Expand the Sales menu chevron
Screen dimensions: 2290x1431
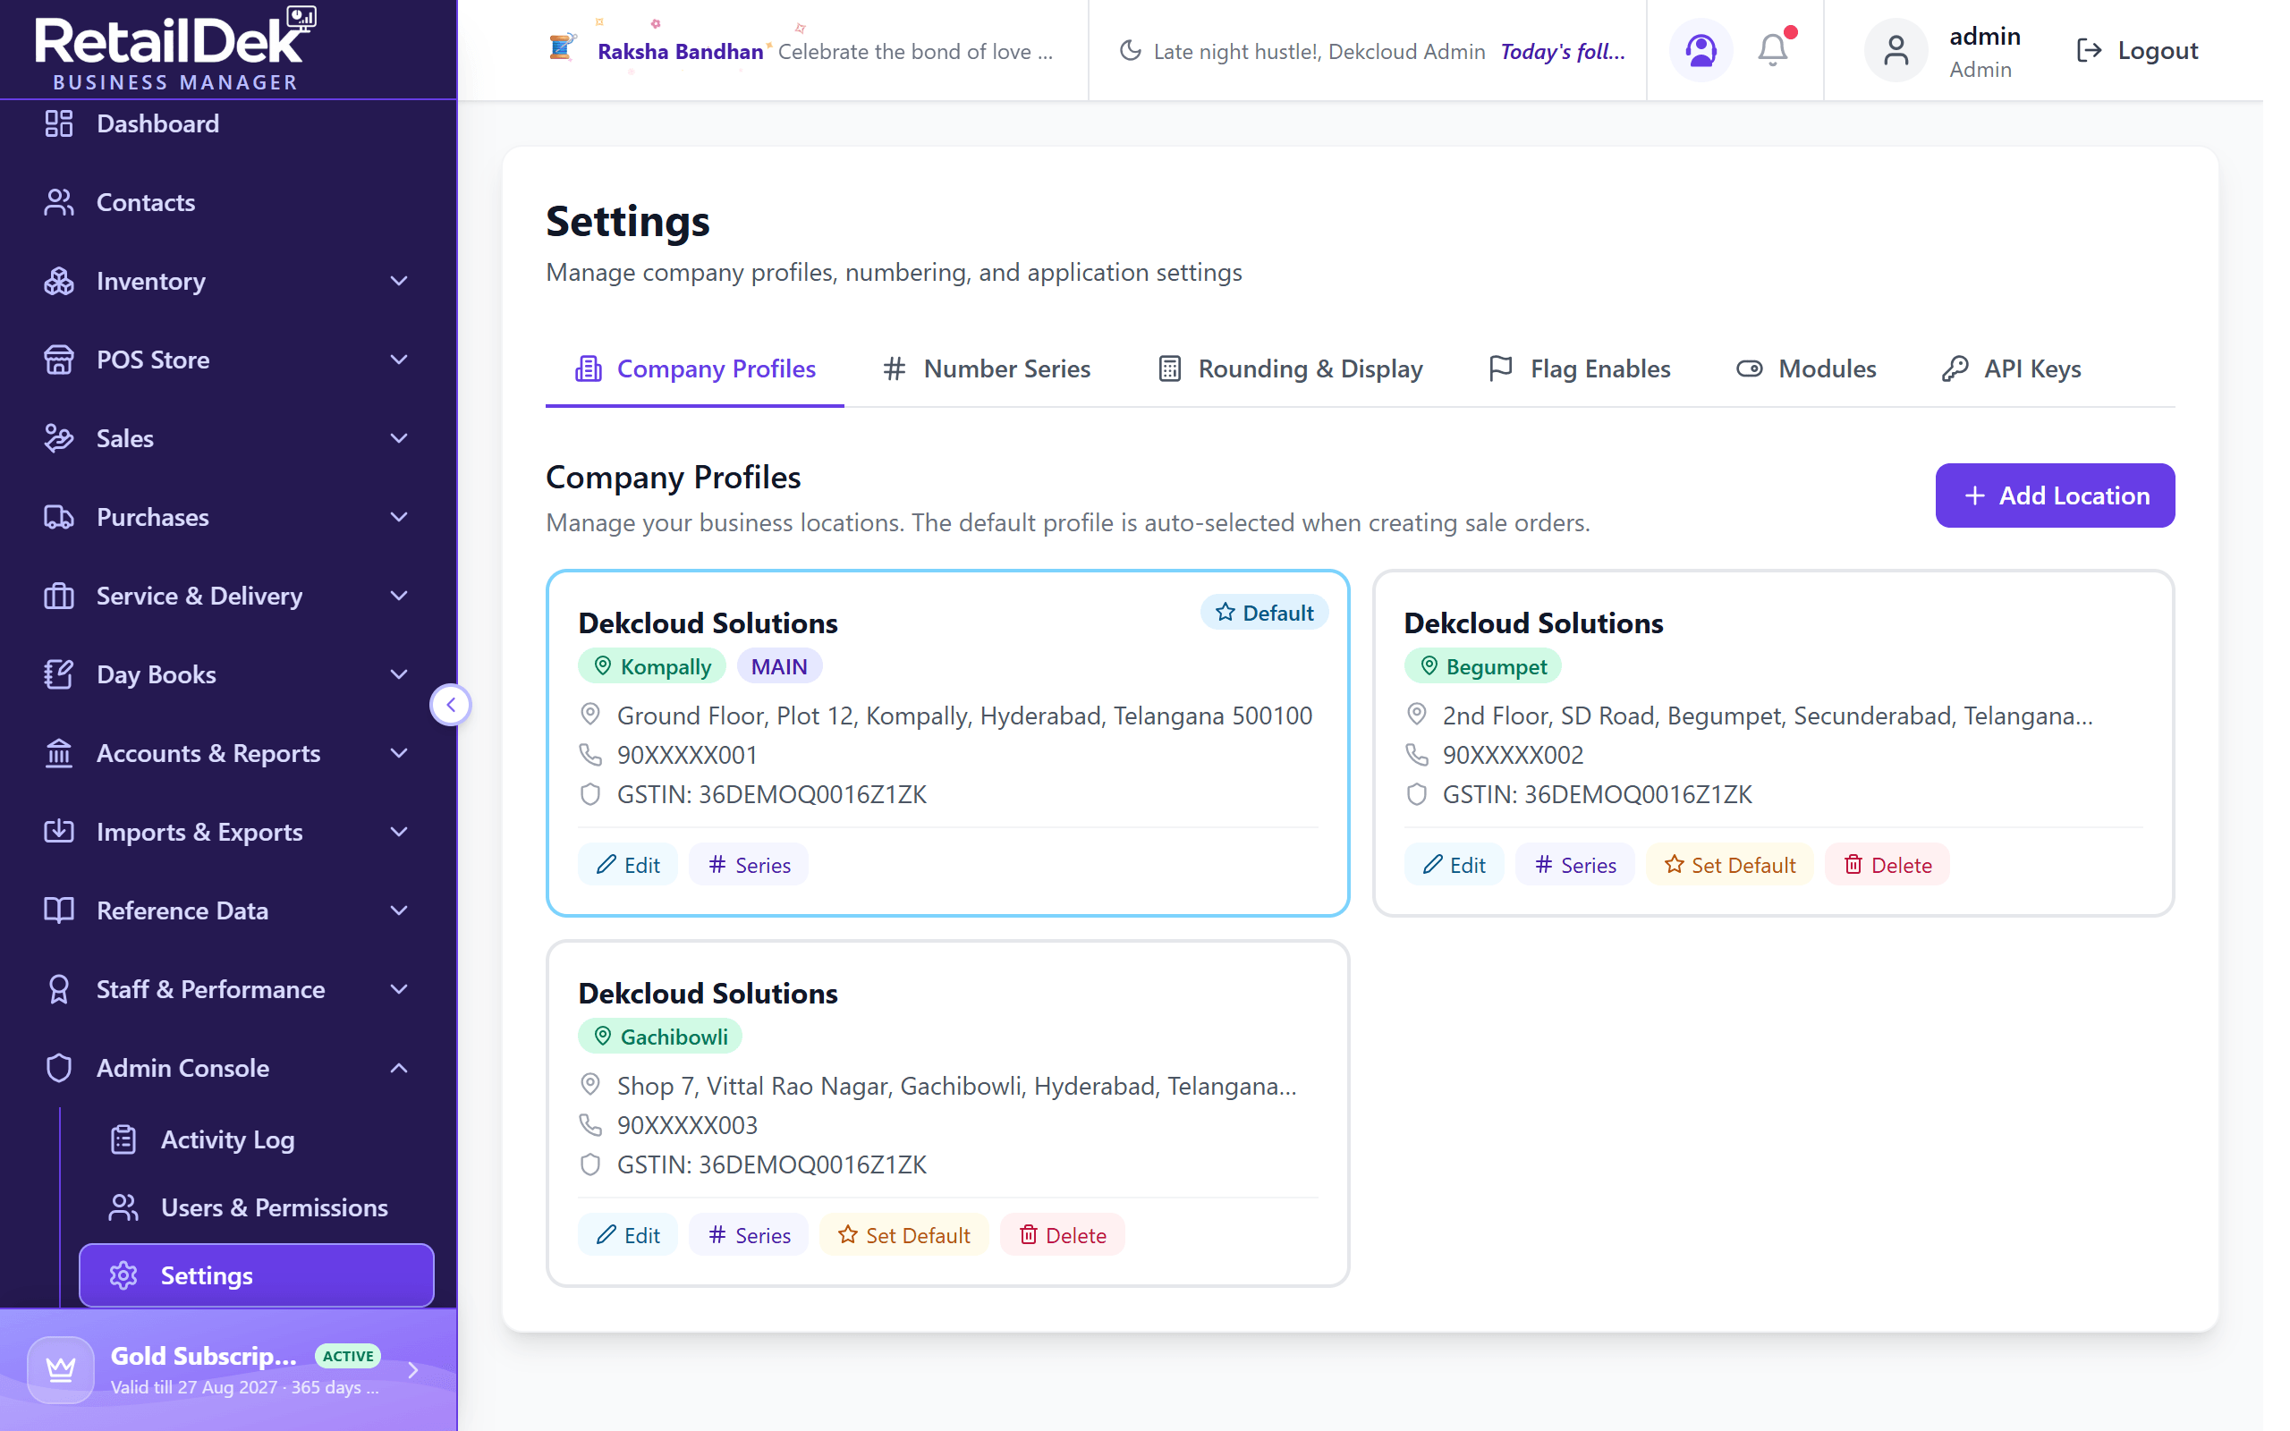[x=399, y=438]
